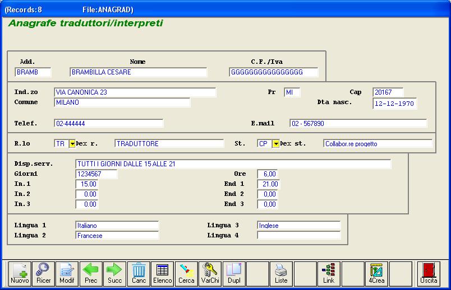Viewport: 451px width, 290px height.
Task: Click the Lingua 2 field Francese
Action: coord(117,236)
